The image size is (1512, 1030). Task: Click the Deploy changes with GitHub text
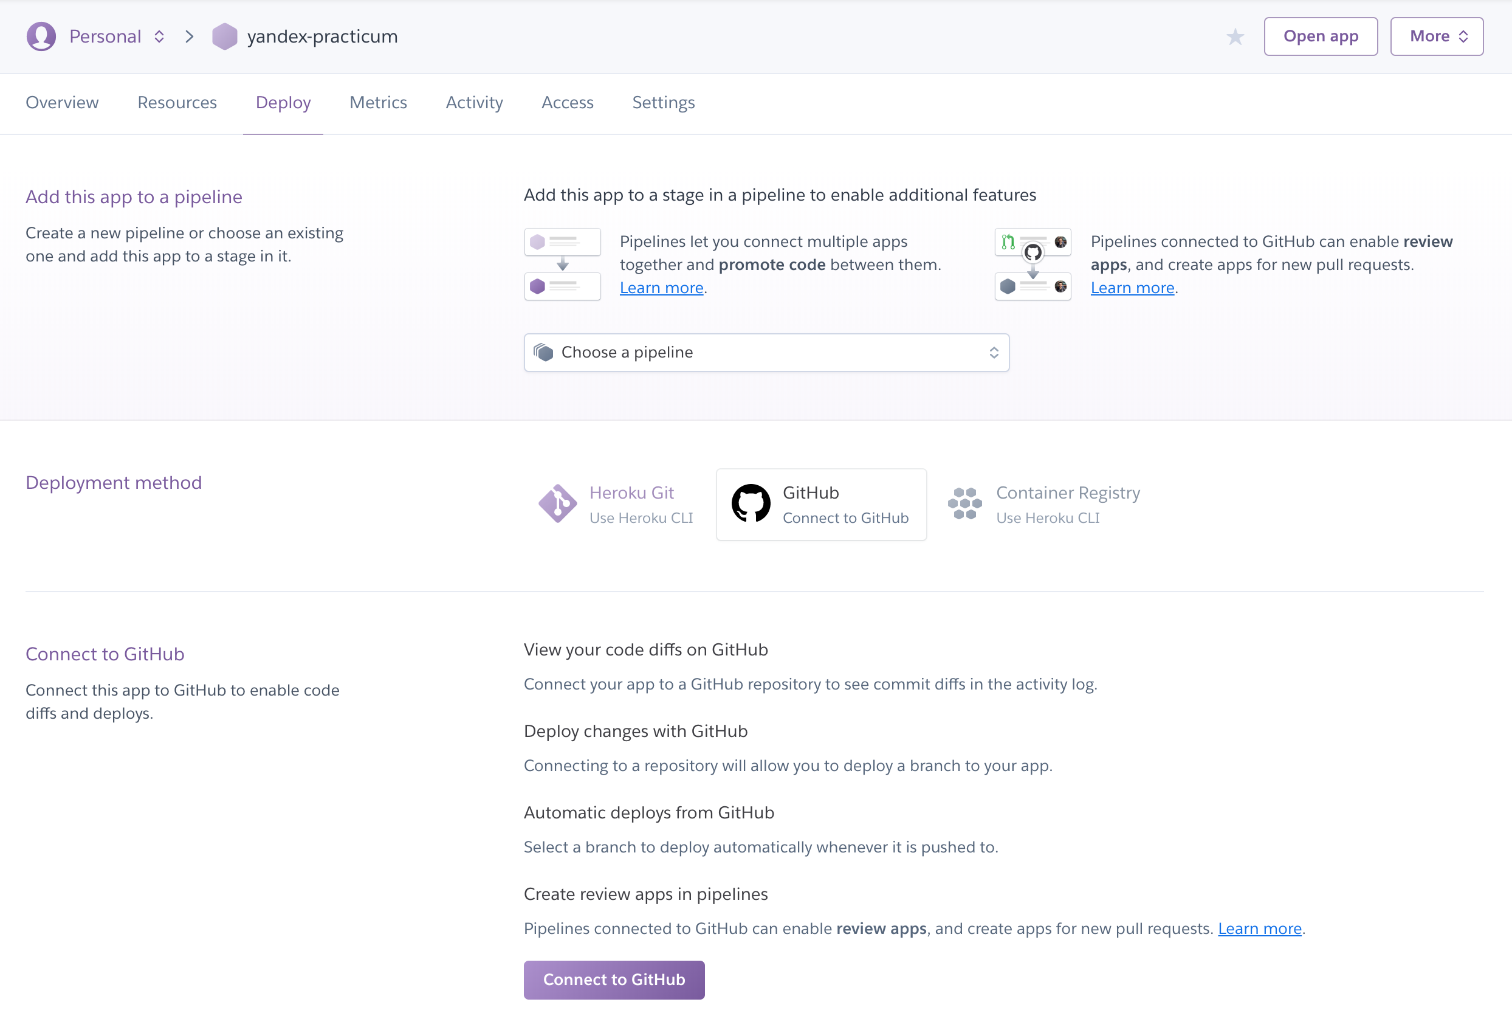click(x=636, y=731)
